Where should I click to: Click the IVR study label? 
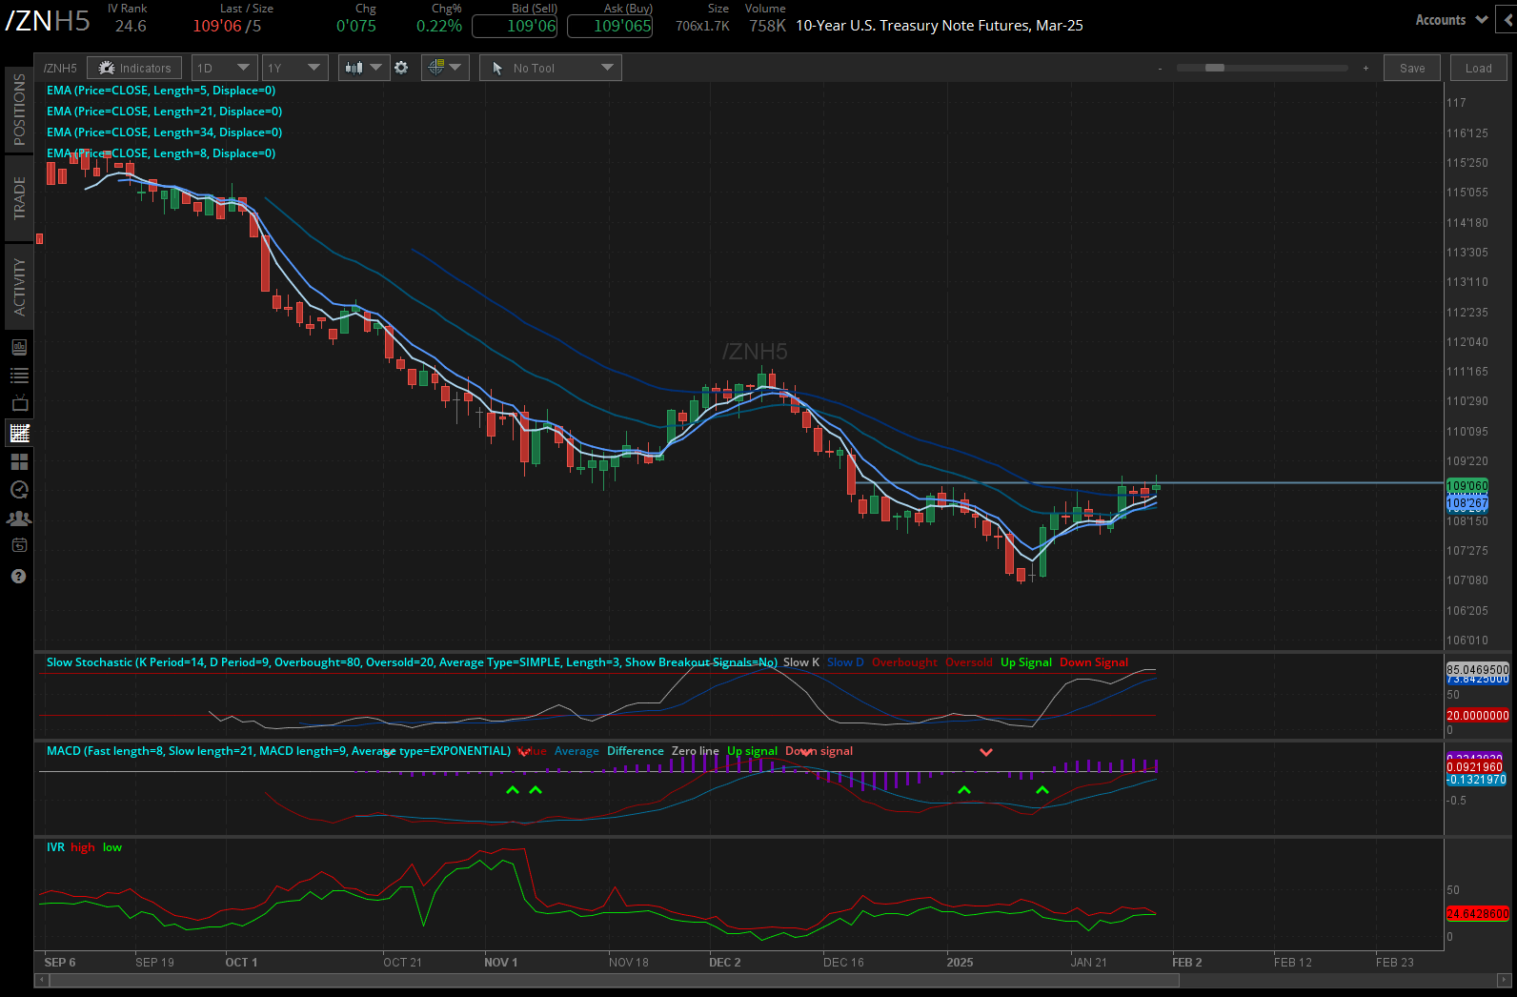tap(56, 847)
